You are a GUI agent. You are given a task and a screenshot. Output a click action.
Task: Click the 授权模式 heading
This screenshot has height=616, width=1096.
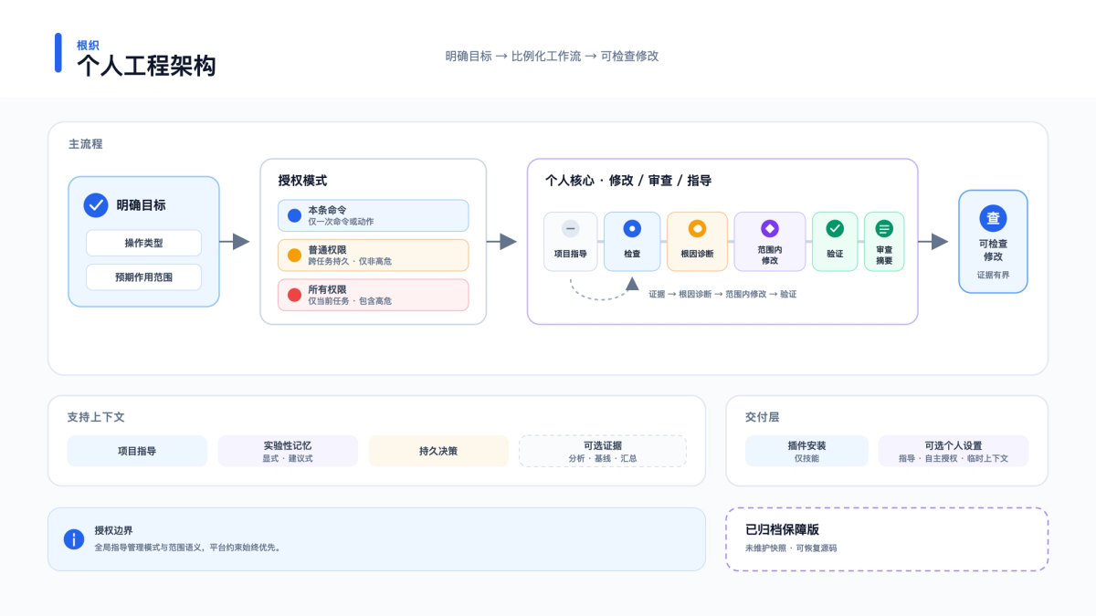coord(302,181)
